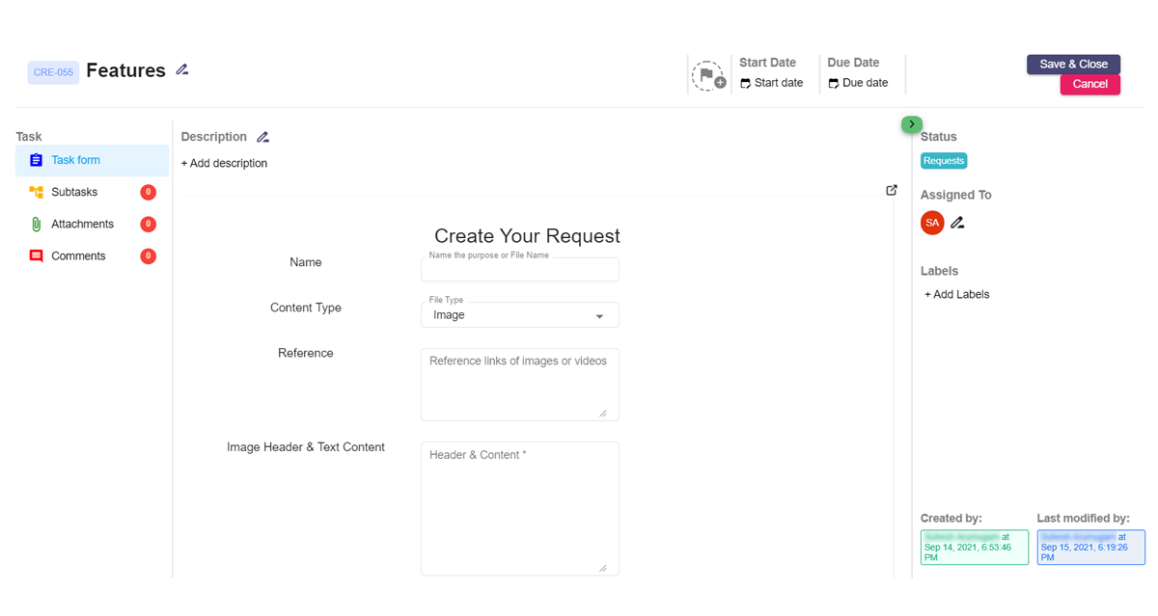The width and height of the screenshot is (1158, 616).
Task: Edit the Features title using the pencil icon
Action: tap(181, 69)
